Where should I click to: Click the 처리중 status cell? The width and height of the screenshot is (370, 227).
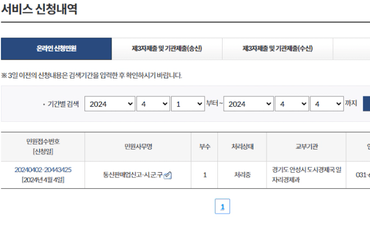(242, 175)
